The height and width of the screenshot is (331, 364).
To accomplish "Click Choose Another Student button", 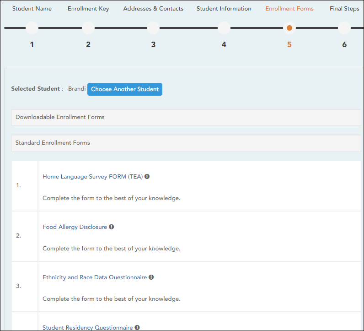I will 125,89.
